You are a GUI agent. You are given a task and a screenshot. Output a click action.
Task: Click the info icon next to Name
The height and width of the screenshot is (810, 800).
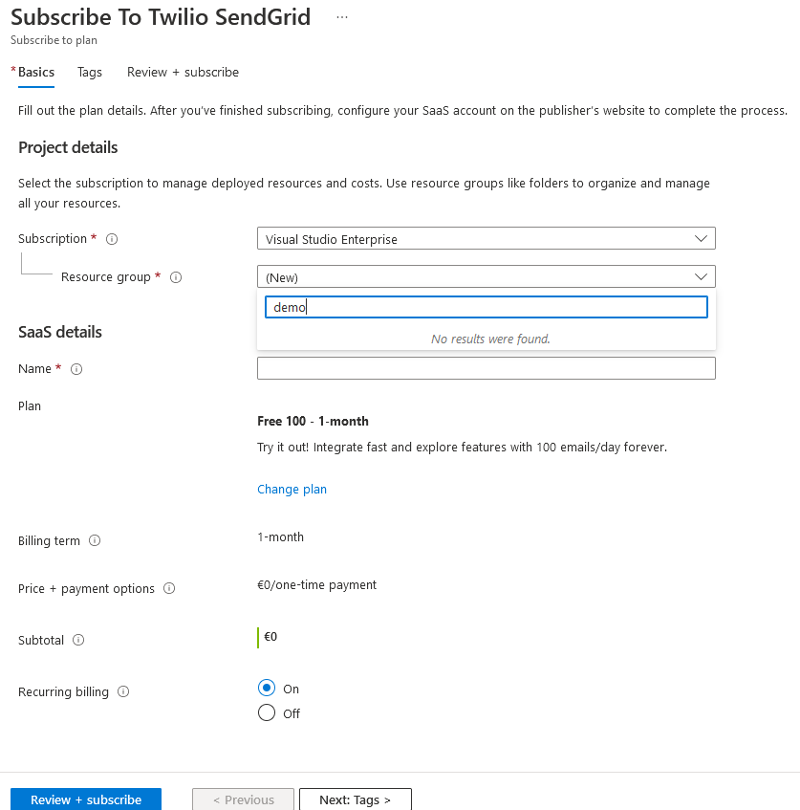tap(76, 369)
